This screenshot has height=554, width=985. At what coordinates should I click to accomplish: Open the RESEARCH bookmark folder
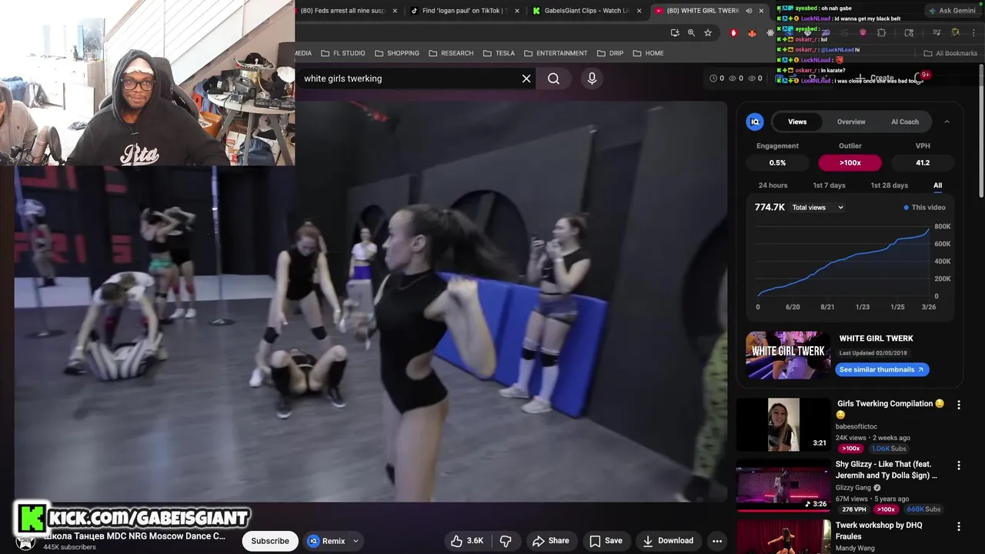(451, 53)
